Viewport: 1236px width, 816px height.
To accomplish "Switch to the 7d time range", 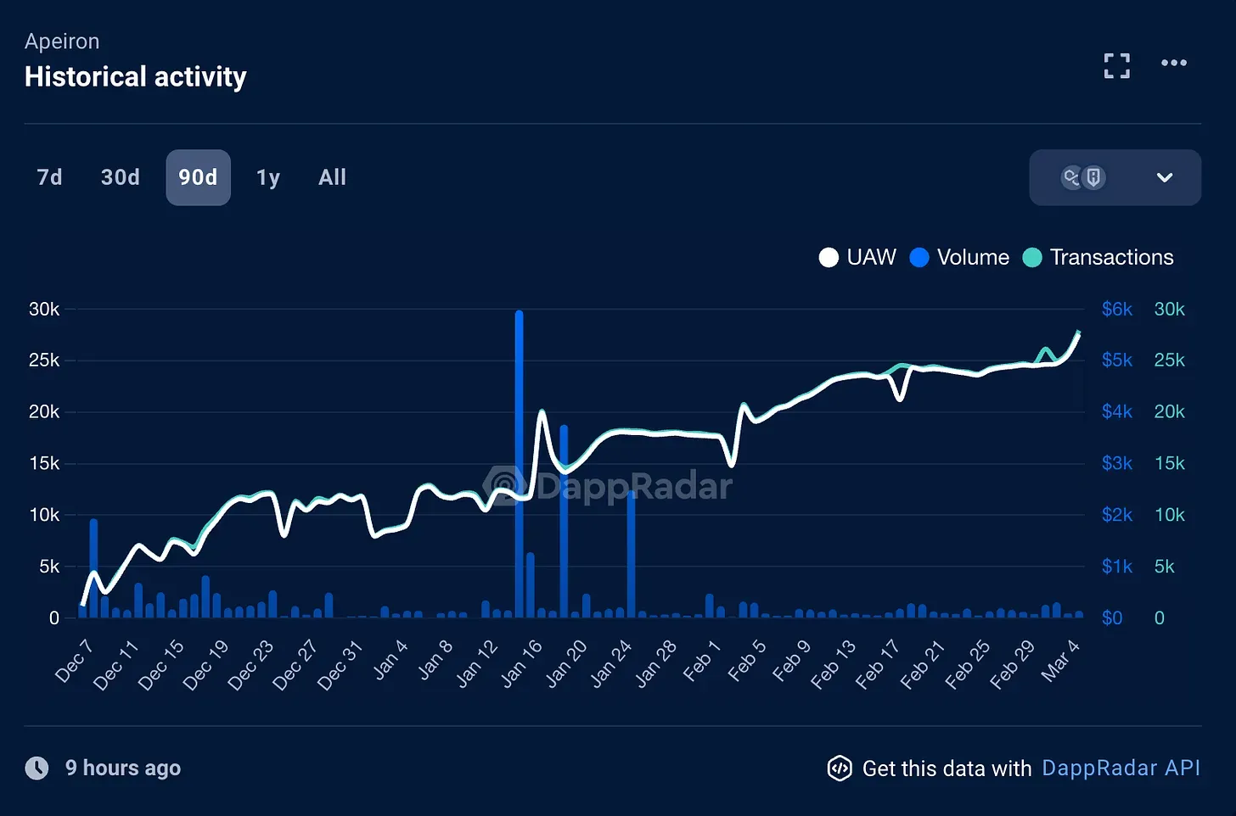I will (48, 177).
